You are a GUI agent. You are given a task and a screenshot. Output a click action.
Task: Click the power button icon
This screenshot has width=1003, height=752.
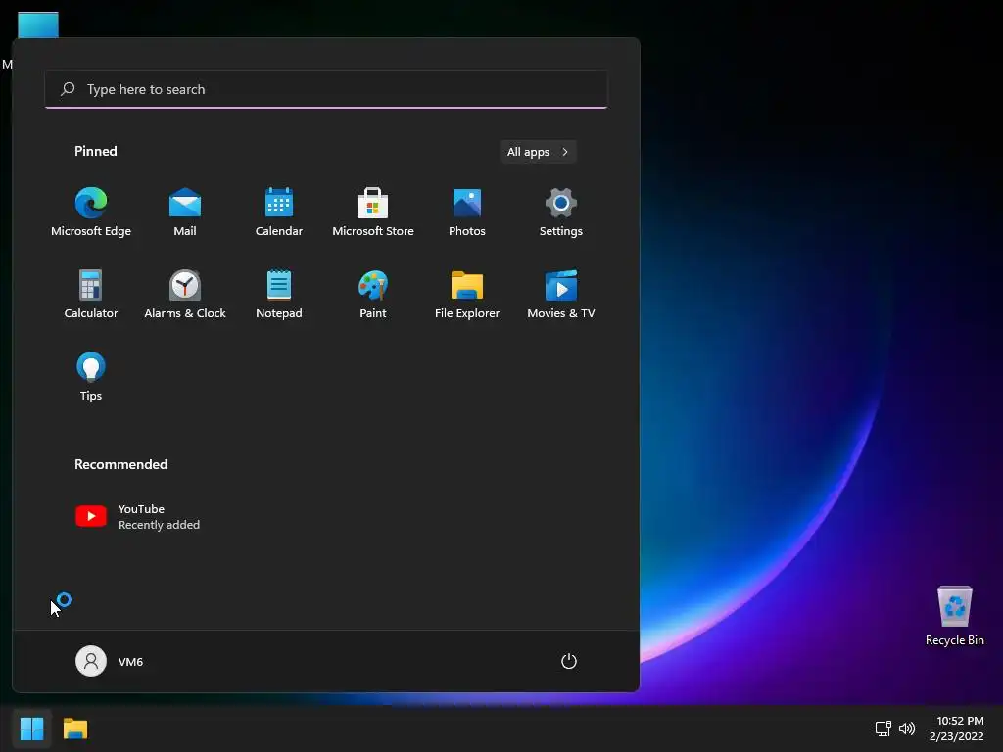click(x=569, y=661)
